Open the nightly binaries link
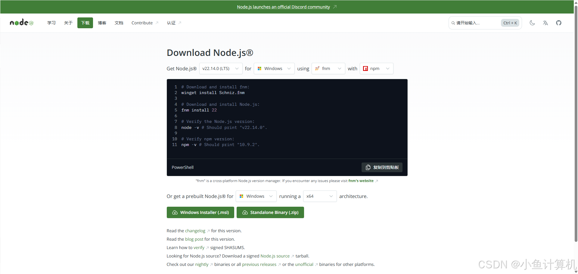 point(202,264)
